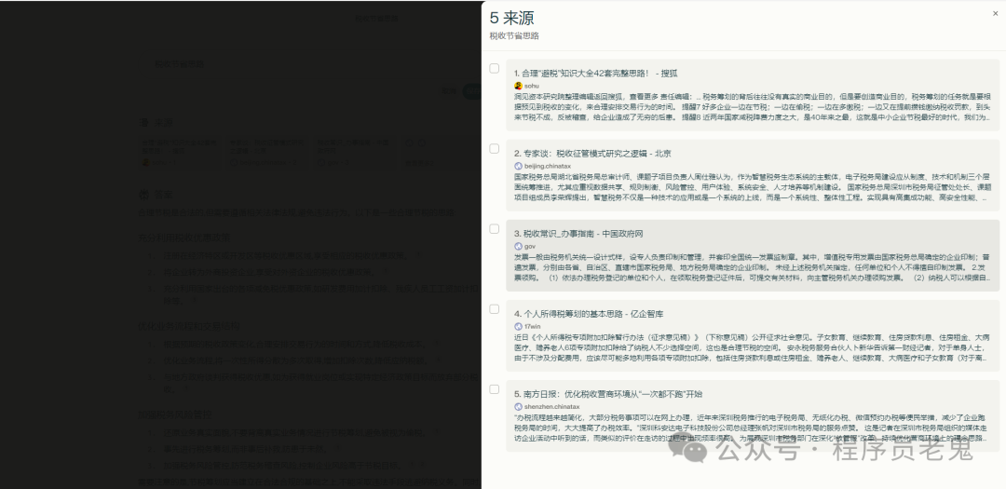Open link 合理避税知识大全42套完整思路 - 搜狐
The height and width of the screenshot is (489, 1006).
click(595, 74)
